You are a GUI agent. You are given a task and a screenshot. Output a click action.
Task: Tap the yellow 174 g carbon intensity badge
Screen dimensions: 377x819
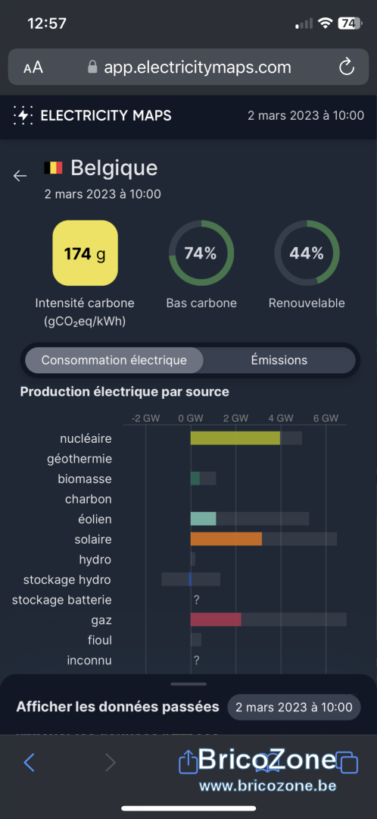click(x=85, y=253)
